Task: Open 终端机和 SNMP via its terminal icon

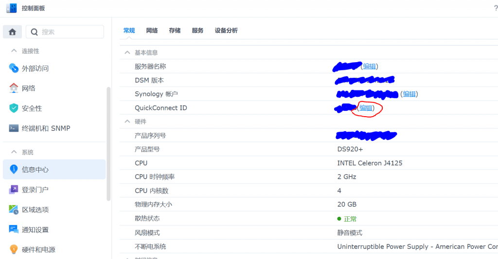Action: point(14,128)
